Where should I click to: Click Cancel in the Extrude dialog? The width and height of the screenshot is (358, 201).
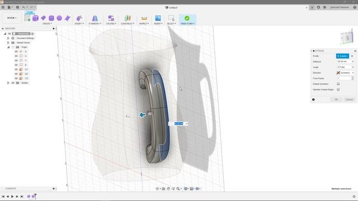(x=349, y=99)
